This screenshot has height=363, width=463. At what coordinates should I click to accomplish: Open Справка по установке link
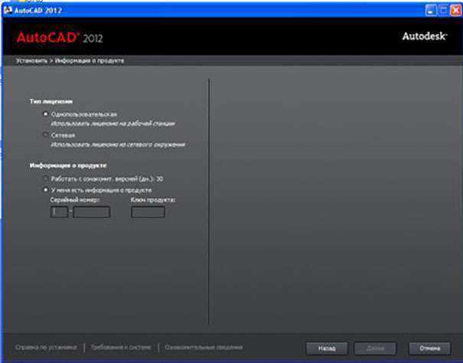click(46, 348)
